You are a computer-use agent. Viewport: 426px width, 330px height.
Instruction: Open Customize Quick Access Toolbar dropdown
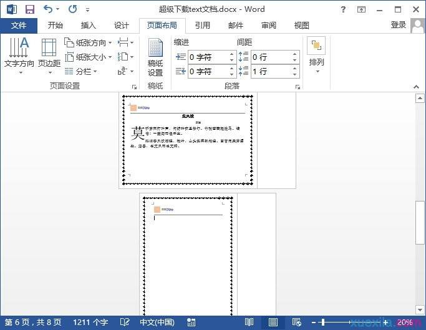87,10
